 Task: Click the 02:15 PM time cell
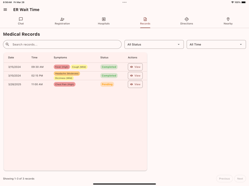coord(37,75)
